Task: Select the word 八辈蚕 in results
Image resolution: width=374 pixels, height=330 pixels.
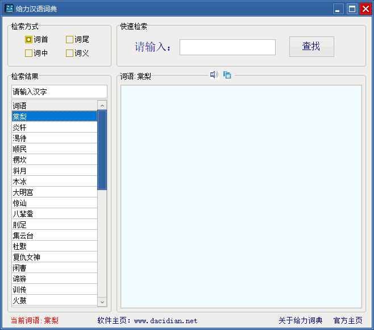Action: point(55,214)
